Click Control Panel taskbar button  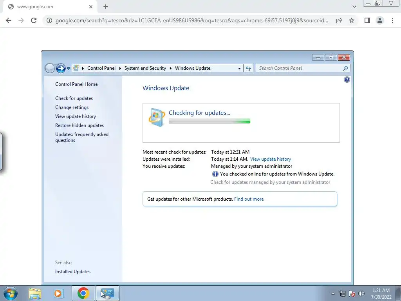108,293
